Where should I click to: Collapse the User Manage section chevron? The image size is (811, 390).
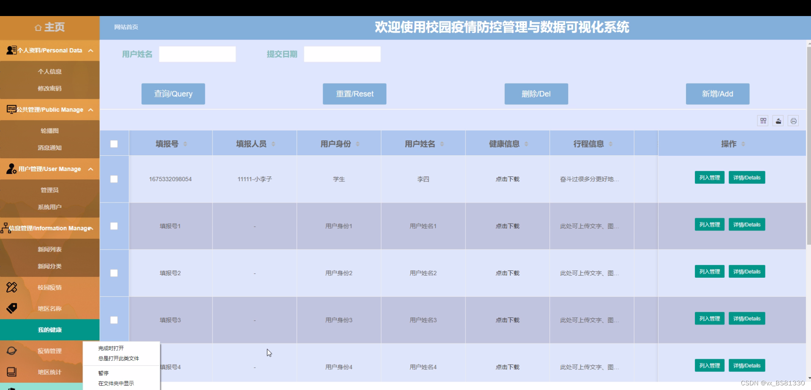[x=90, y=169]
